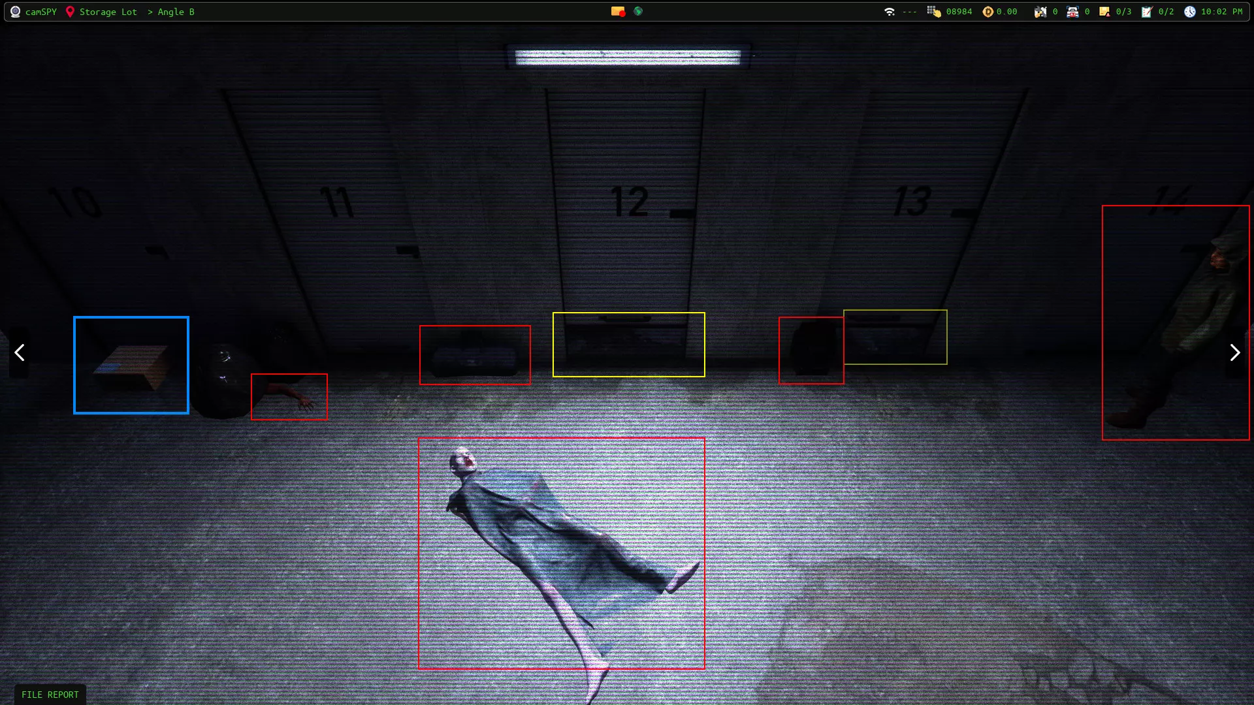Click the notepad icon showing 0/2
This screenshot has height=705, width=1254.
[x=1147, y=12]
